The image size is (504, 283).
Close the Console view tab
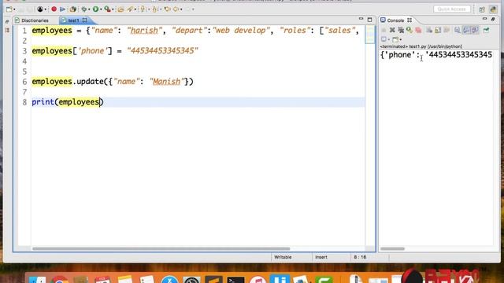point(409,20)
